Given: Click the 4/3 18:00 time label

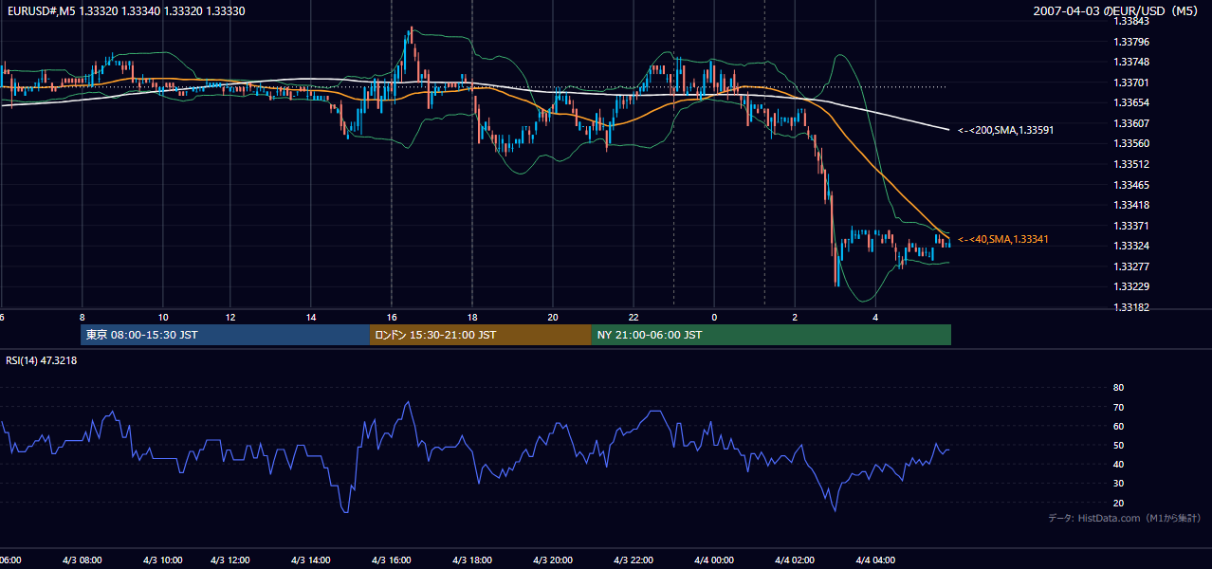Looking at the screenshot, I should tap(472, 560).
